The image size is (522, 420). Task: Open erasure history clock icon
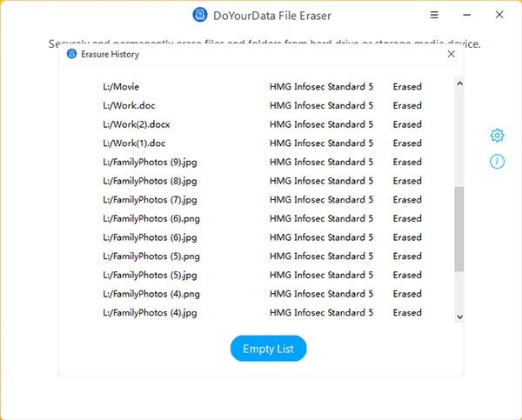(497, 162)
